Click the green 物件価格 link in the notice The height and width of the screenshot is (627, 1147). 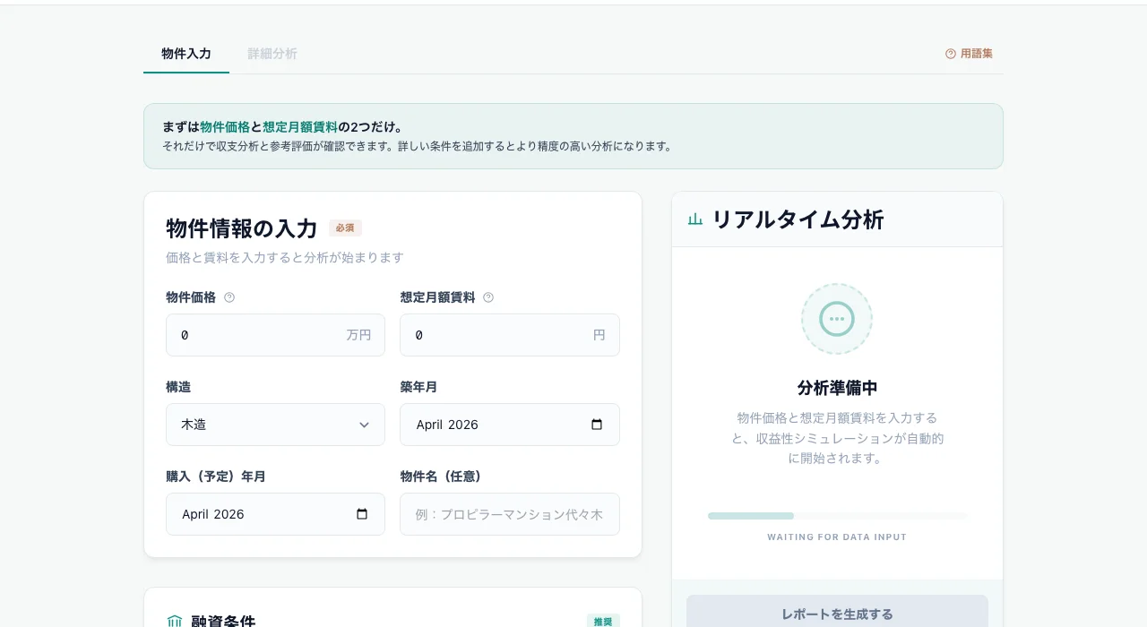point(225,126)
